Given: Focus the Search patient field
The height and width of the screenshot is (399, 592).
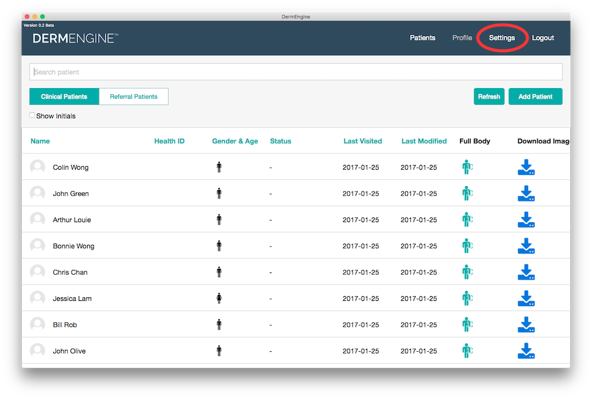Looking at the screenshot, I should click(296, 72).
